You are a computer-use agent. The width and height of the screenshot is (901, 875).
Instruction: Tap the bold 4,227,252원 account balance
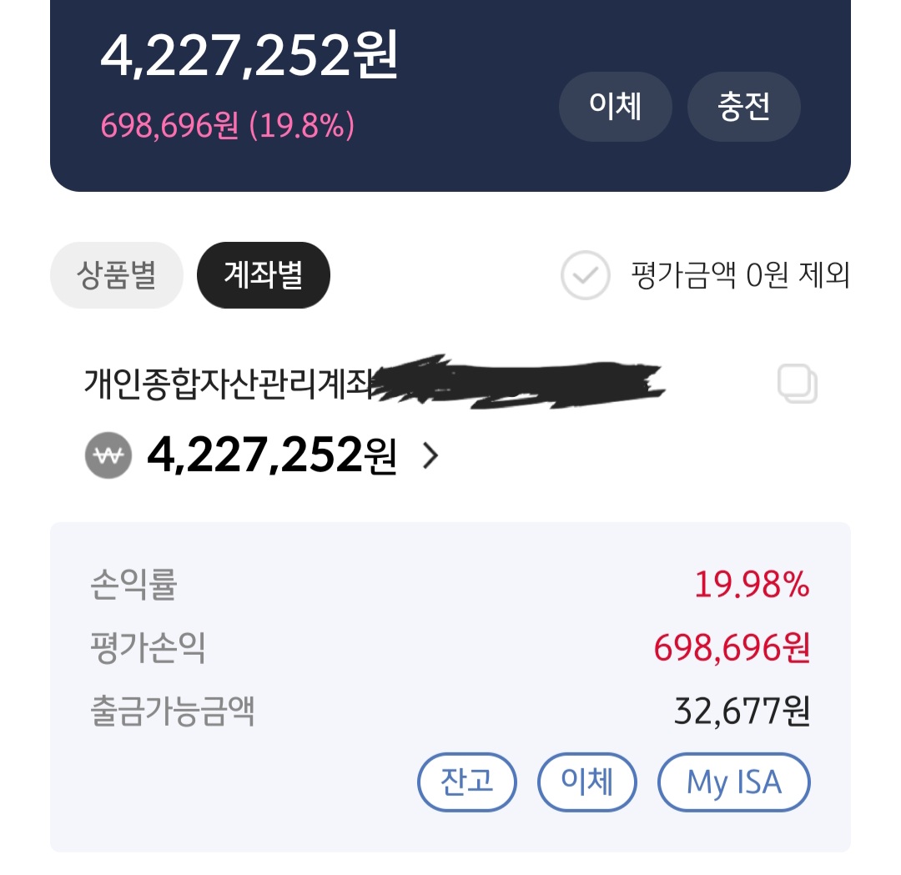tap(271, 456)
